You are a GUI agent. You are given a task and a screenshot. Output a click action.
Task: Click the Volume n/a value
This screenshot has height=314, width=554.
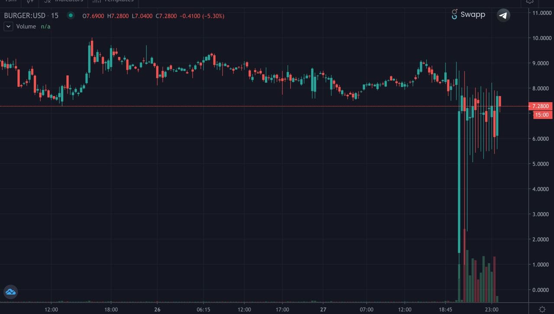tap(45, 26)
